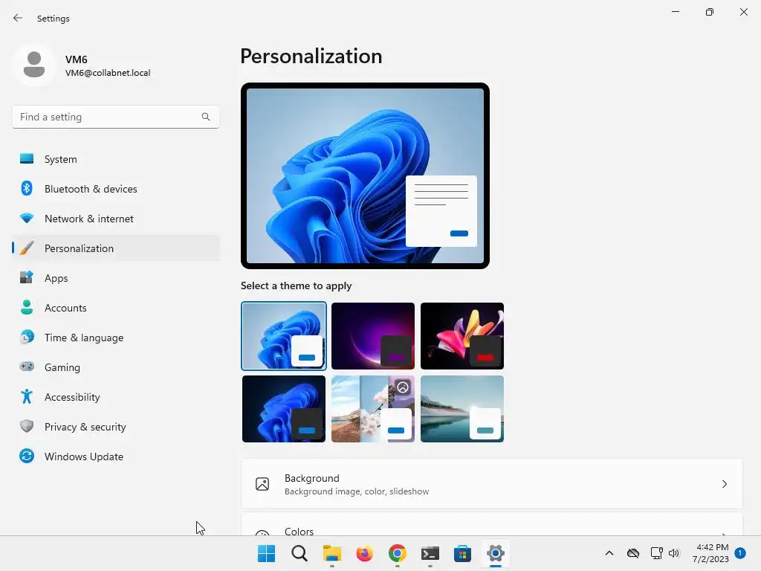Open the Apps category
This screenshot has width=761, height=571.
[116, 278]
